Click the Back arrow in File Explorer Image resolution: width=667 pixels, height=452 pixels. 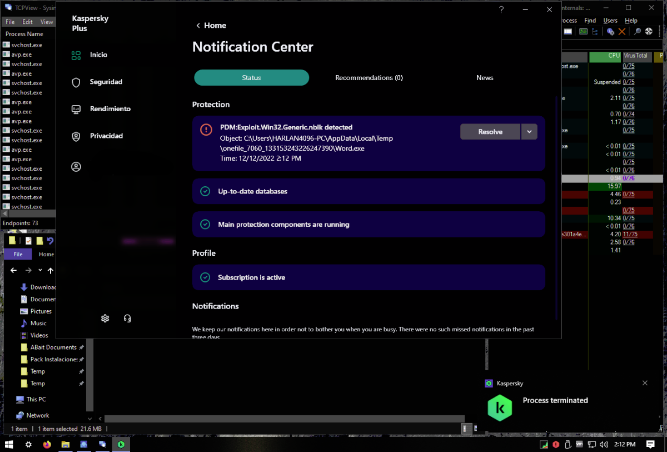[x=14, y=270]
